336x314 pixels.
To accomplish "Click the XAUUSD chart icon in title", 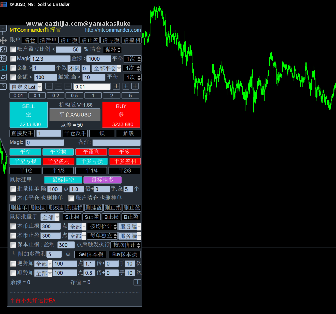I will point(3,4).
